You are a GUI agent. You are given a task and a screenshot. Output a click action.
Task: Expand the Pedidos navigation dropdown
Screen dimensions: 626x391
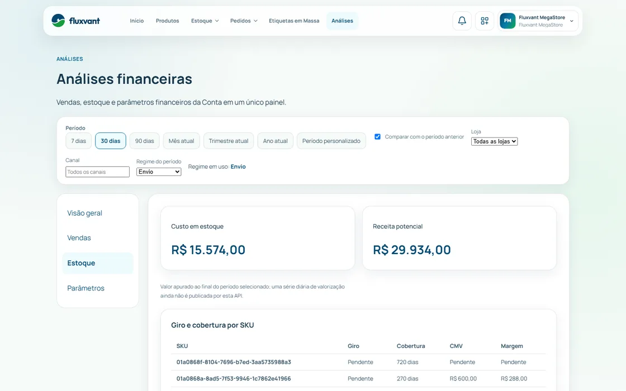244,21
